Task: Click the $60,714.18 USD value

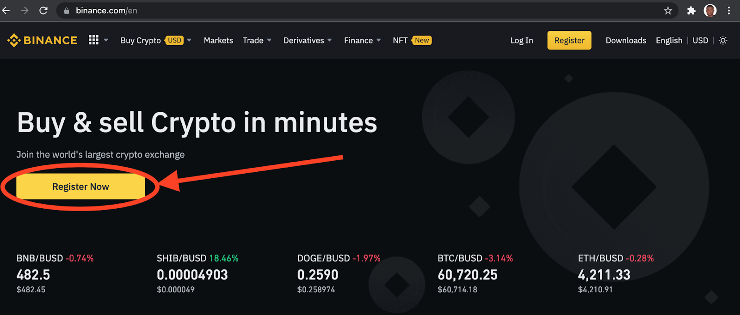Action: point(457,290)
